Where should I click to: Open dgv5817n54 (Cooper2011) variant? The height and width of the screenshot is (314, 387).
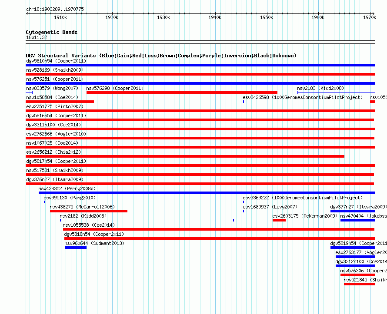(56, 161)
